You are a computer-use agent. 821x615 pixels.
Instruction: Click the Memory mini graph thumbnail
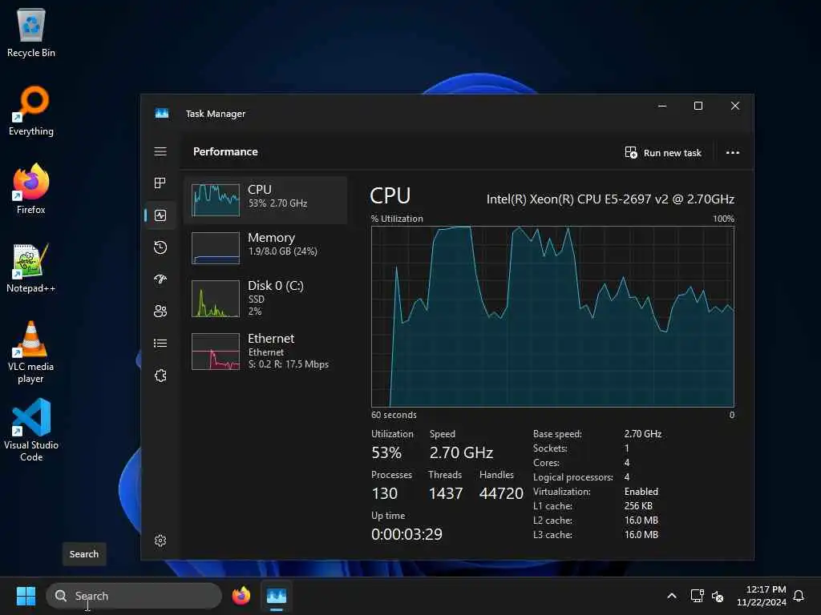(x=215, y=248)
